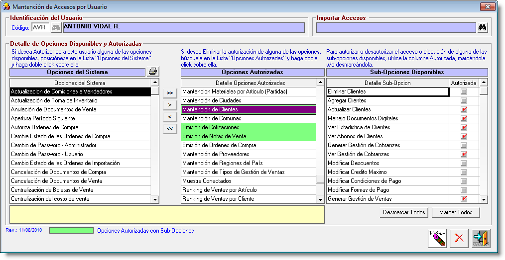Select Emisión de Notas de Venta row
Screen dimensions: 505x260
click(249, 136)
